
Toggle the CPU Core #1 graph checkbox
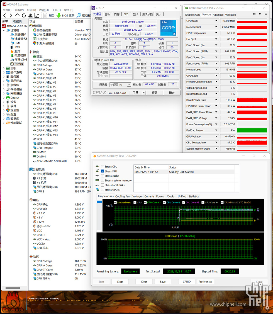point(145,203)
